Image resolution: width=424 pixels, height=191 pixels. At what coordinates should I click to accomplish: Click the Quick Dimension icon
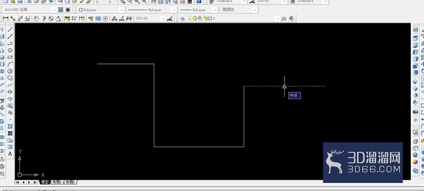tap(67, 19)
